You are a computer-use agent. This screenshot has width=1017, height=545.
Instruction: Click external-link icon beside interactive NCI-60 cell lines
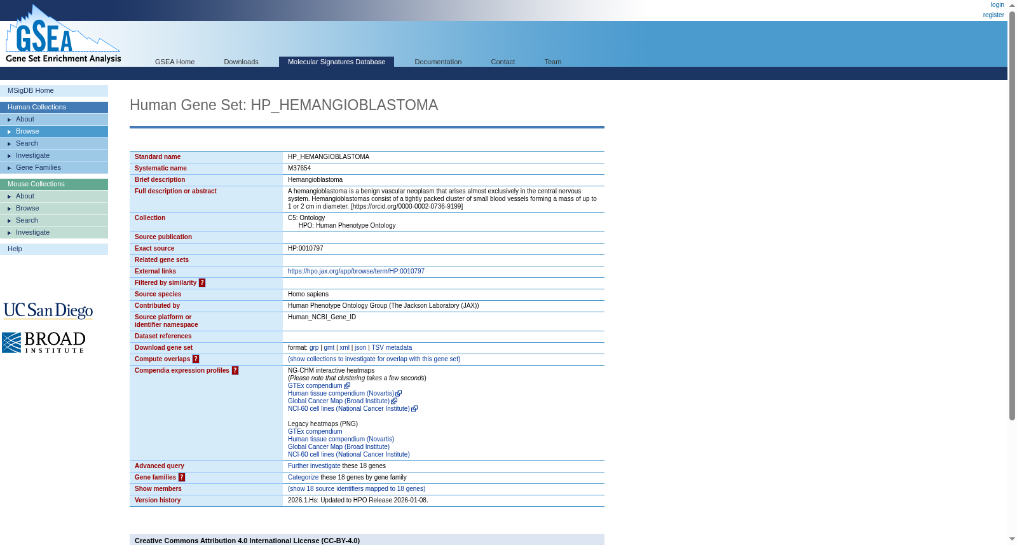click(414, 409)
